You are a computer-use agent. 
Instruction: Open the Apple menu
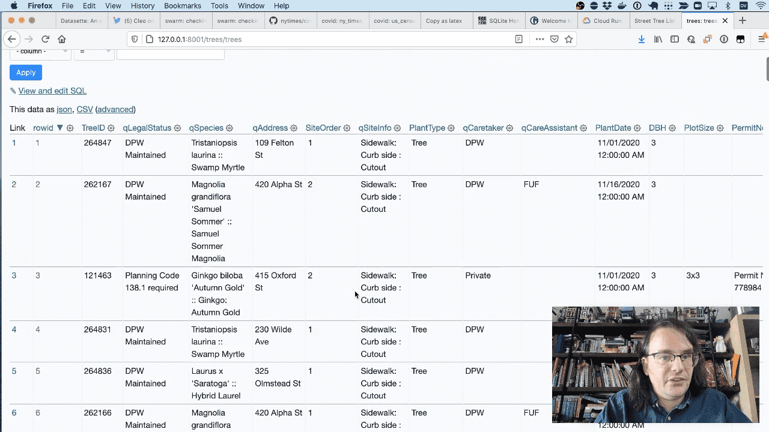coord(14,5)
